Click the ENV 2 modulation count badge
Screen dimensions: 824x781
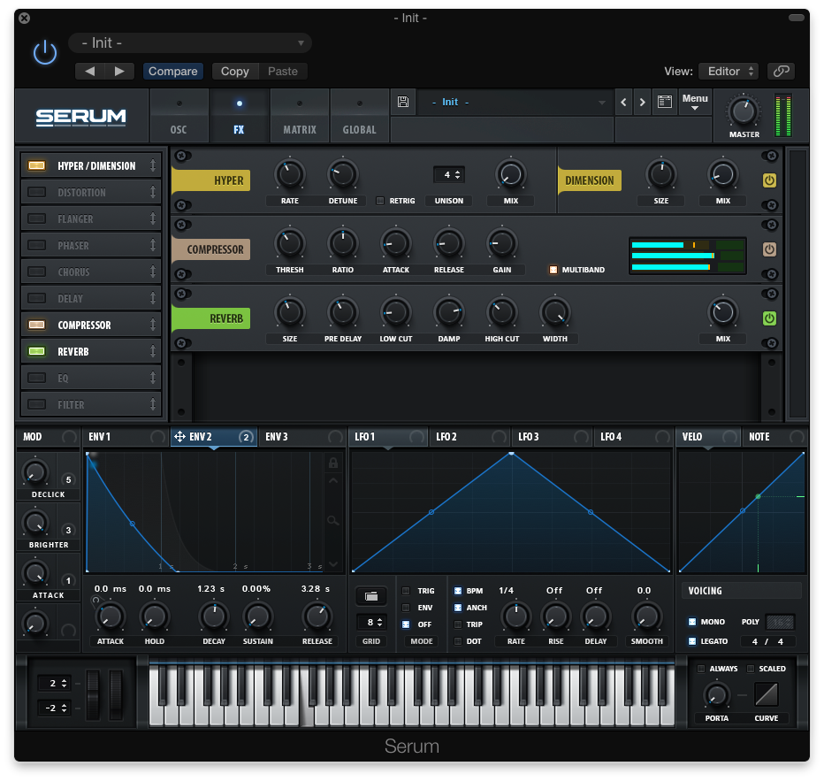(246, 437)
